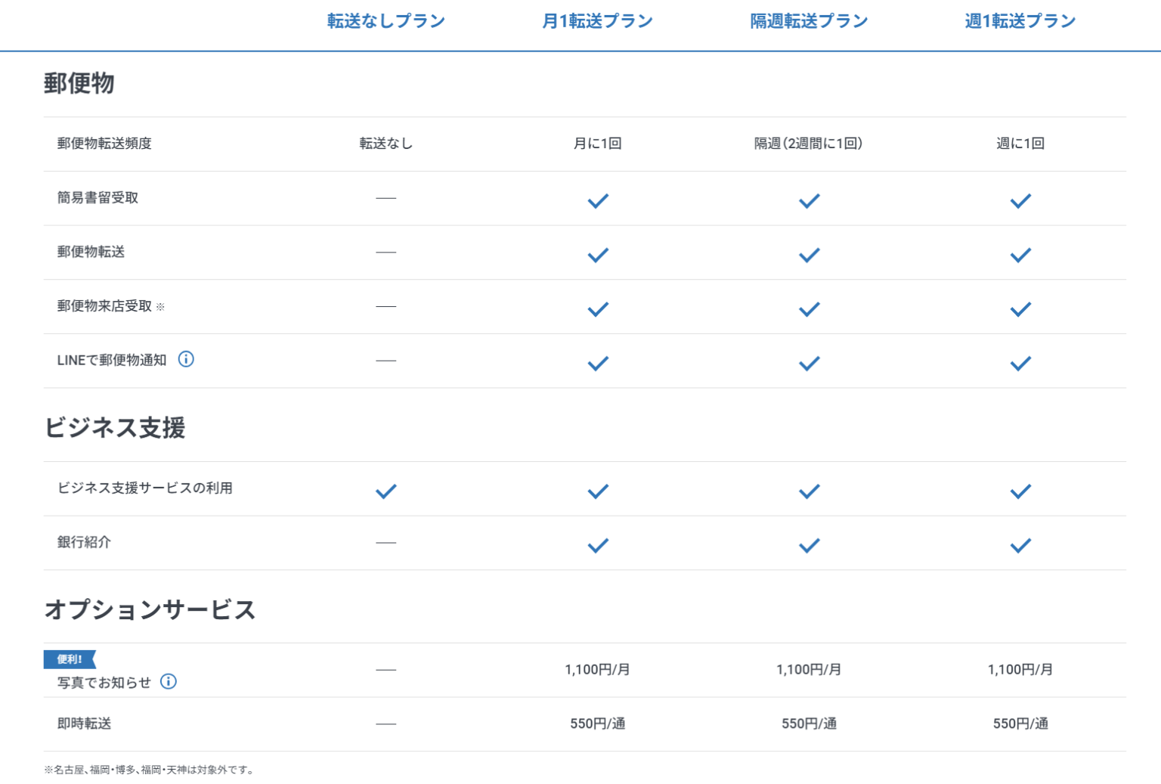Click the 便利! badge label
Image resolution: width=1161 pixels, height=784 pixels.
pos(70,659)
